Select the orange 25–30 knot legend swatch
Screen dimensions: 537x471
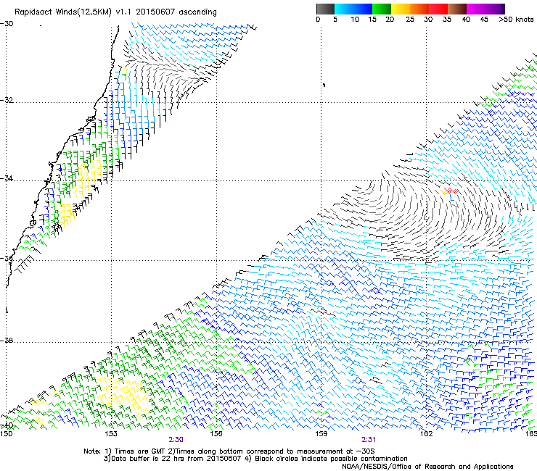[419, 9]
